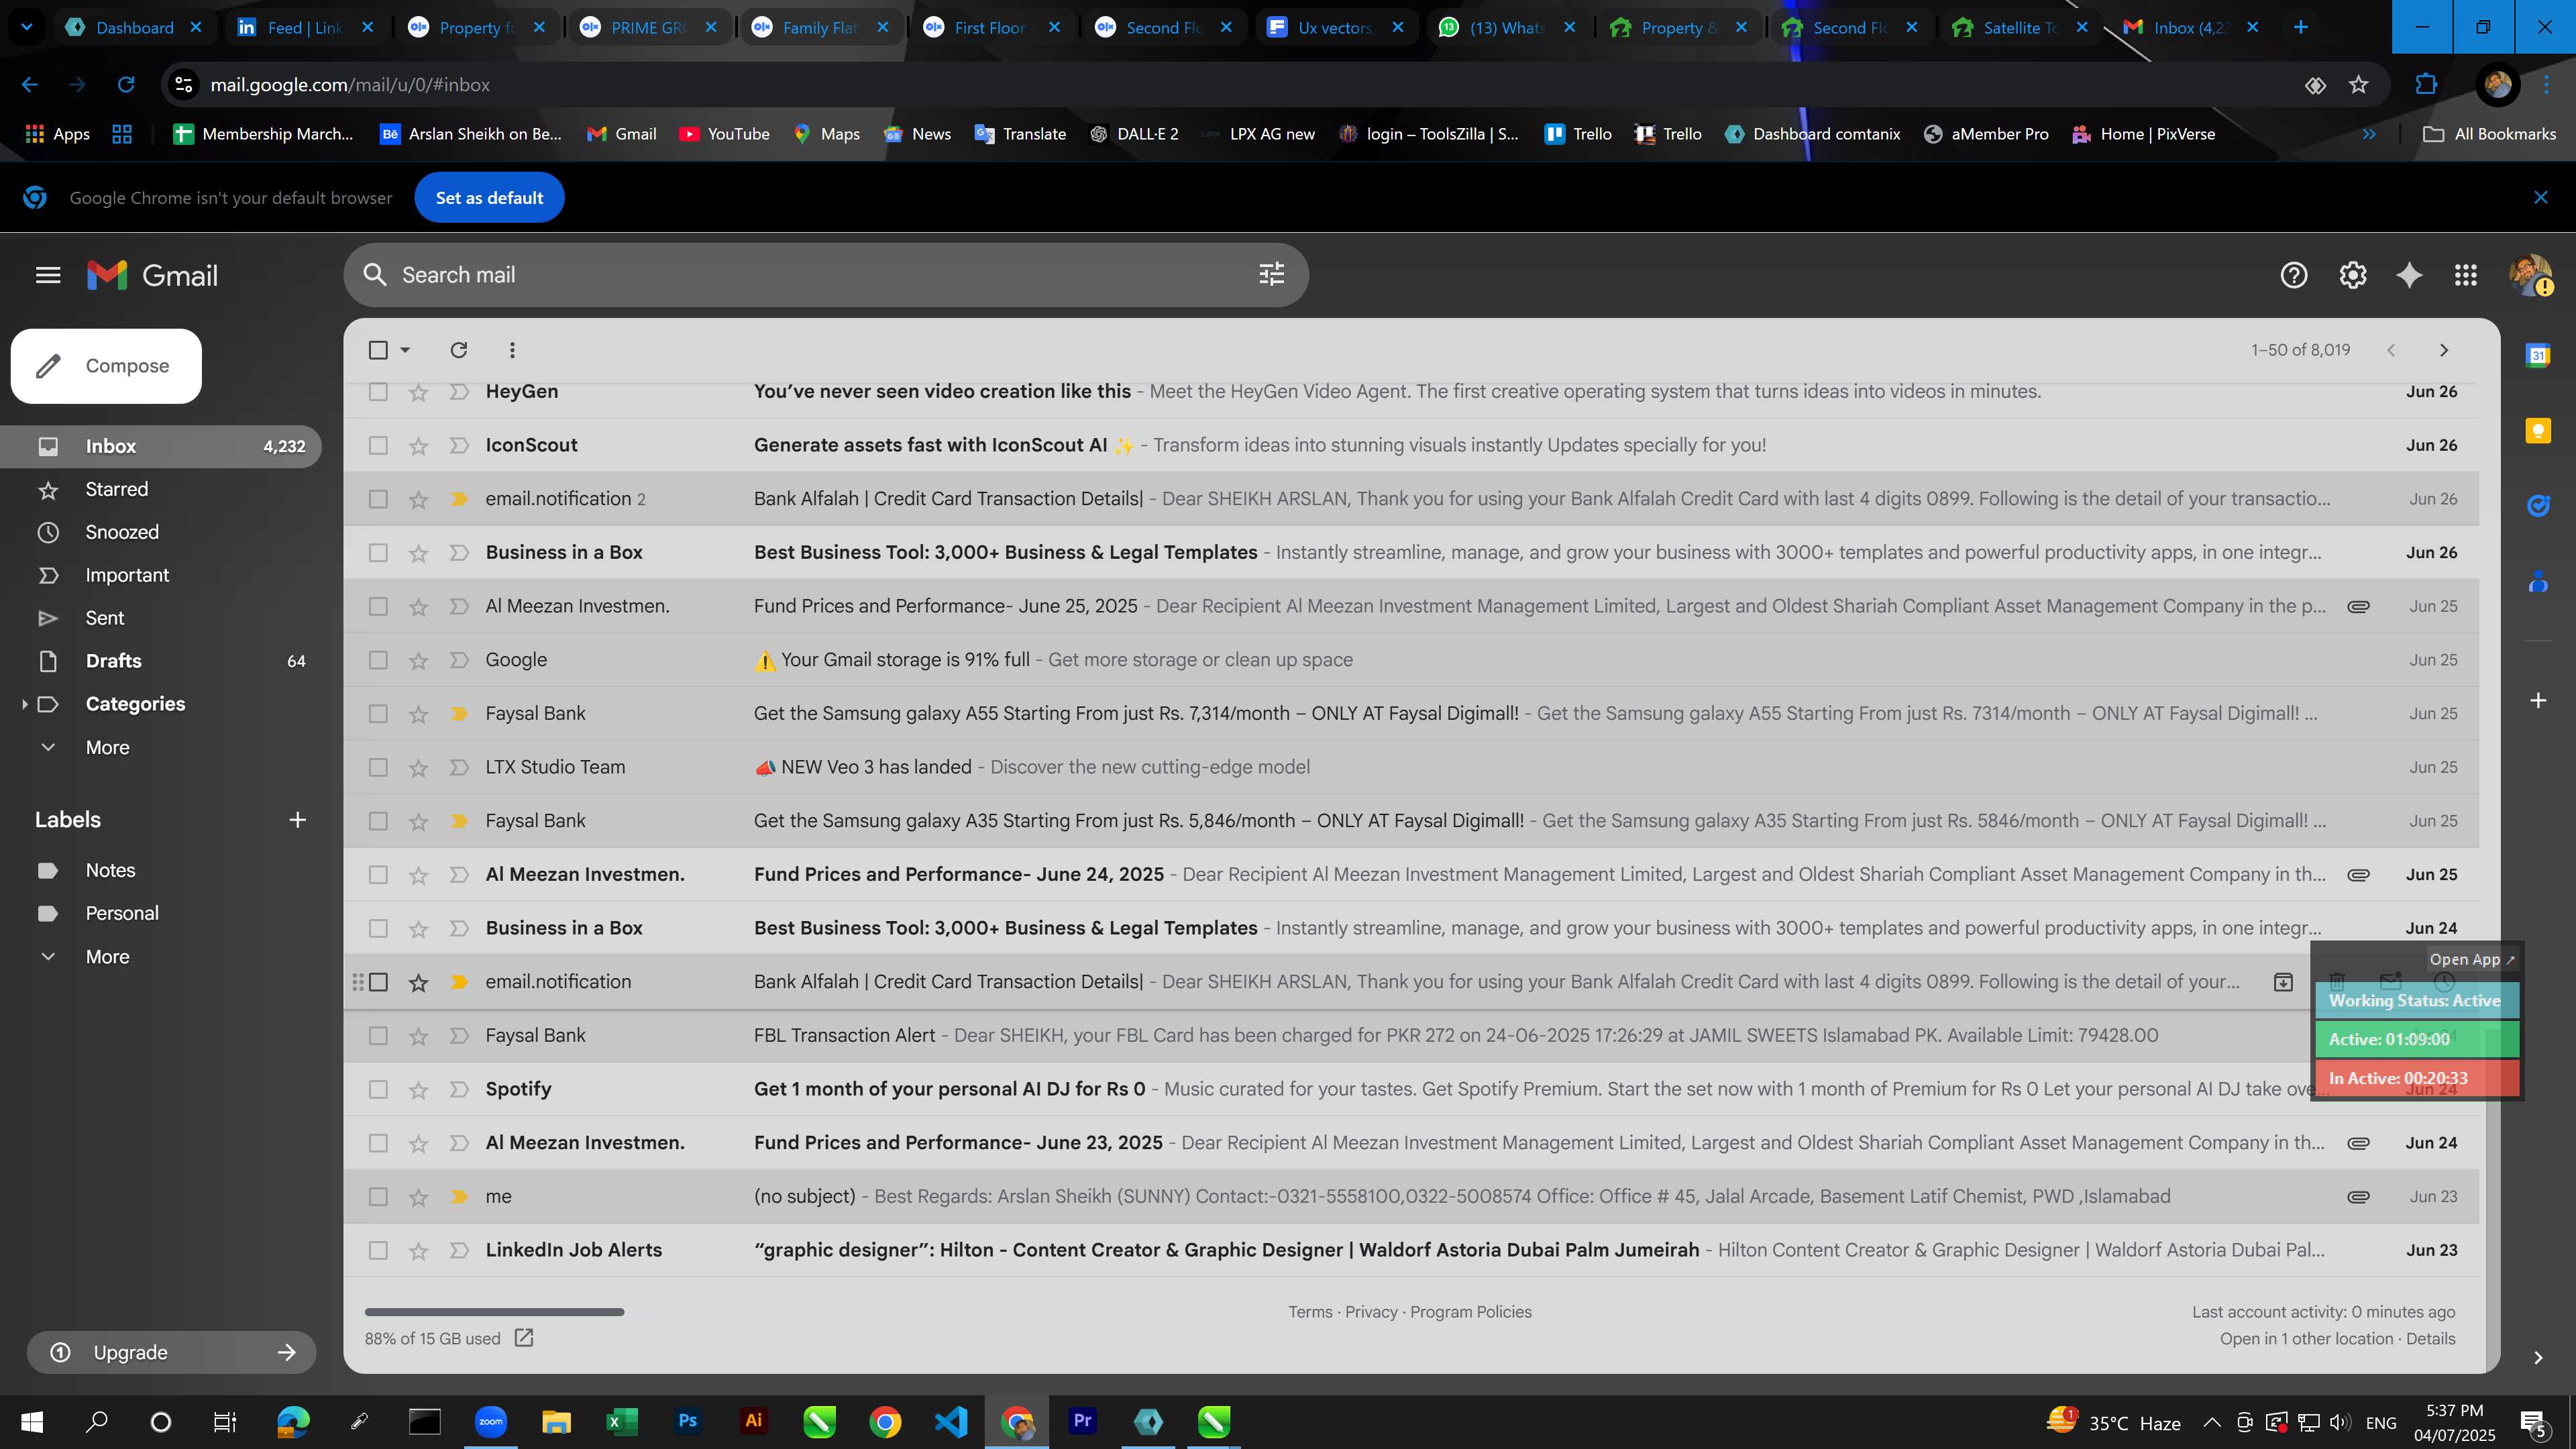Open the Privacy link in footer
The width and height of the screenshot is (2576, 1449).
[1371, 1312]
